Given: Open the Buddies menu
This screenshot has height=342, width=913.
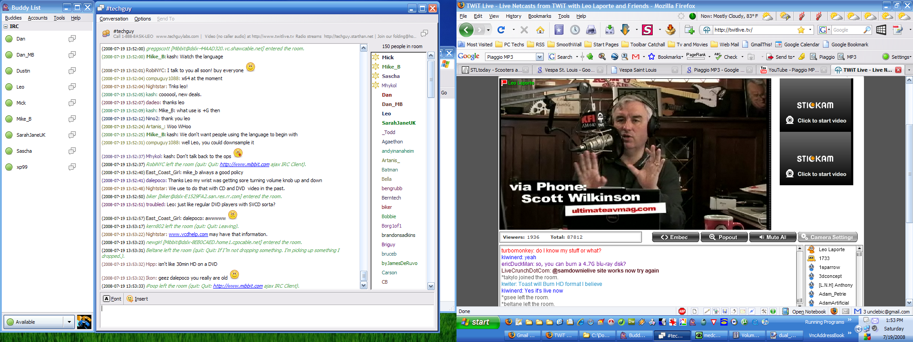Looking at the screenshot, I should pyautogui.click(x=13, y=18).
